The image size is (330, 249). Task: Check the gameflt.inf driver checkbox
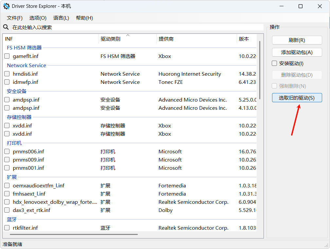(7, 56)
